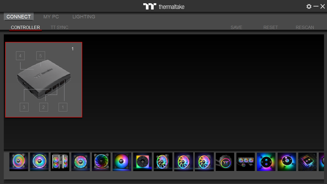327x184 pixels.
Task: Open the LIGHTING tab
Action: click(84, 17)
